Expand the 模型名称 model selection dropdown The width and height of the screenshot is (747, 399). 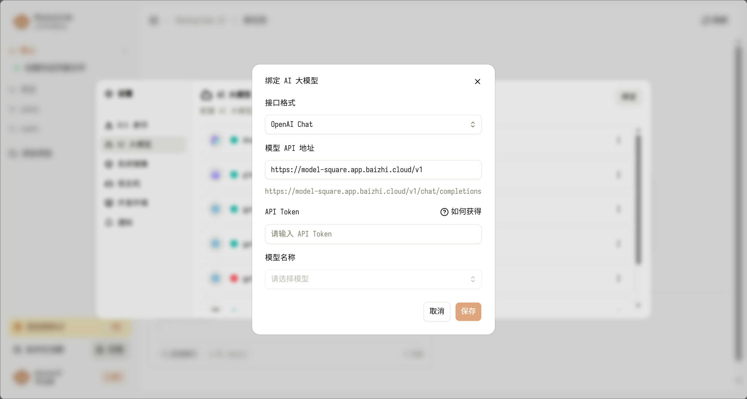373,279
